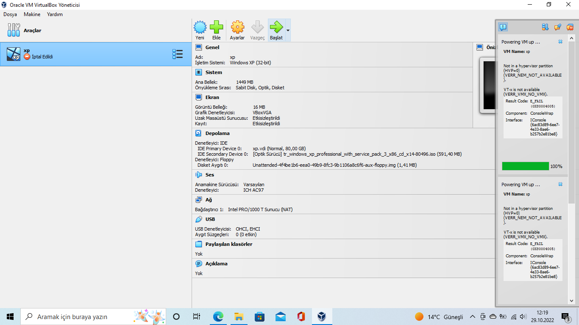579x325 pixels.
Task: Click the Sistem section chip icon
Action: pos(199,72)
